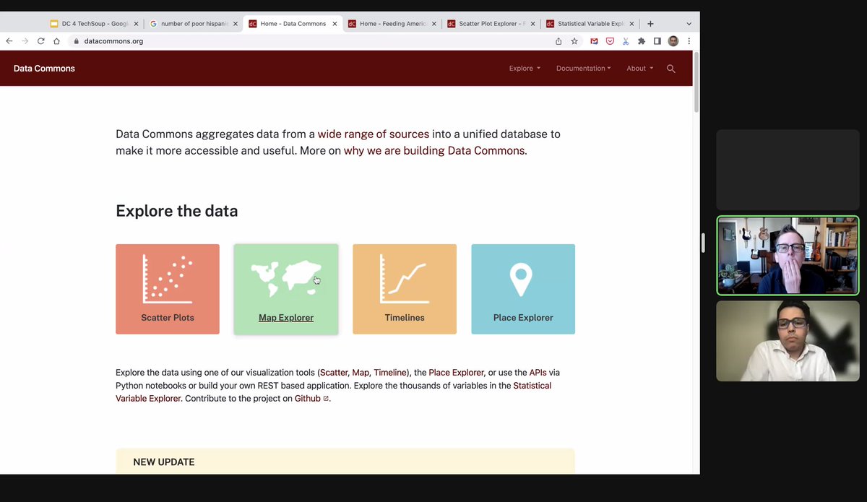This screenshot has width=867, height=502.
Task: Reload the page
Action: pos(41,41)
